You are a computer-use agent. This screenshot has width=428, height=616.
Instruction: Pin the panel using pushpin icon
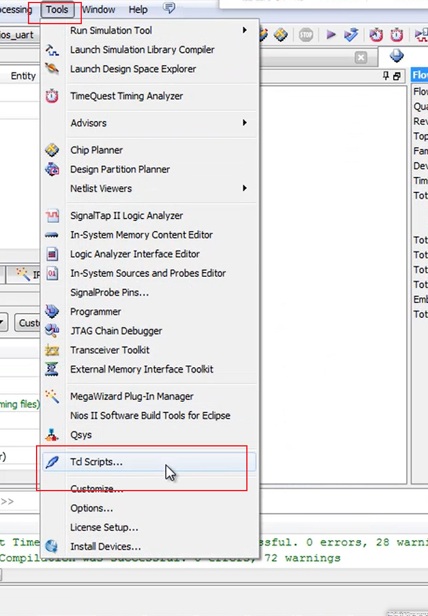pos(386,76)
